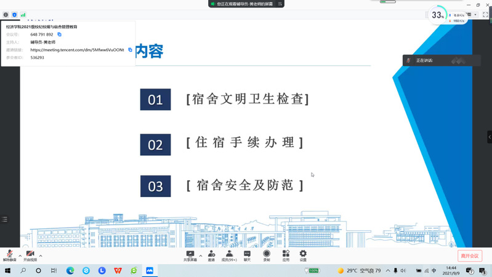Open the chat (聊天) panel

[247, 255]
